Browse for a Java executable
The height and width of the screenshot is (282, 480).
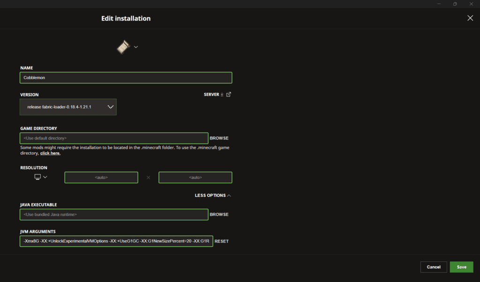tap(219, 215)
